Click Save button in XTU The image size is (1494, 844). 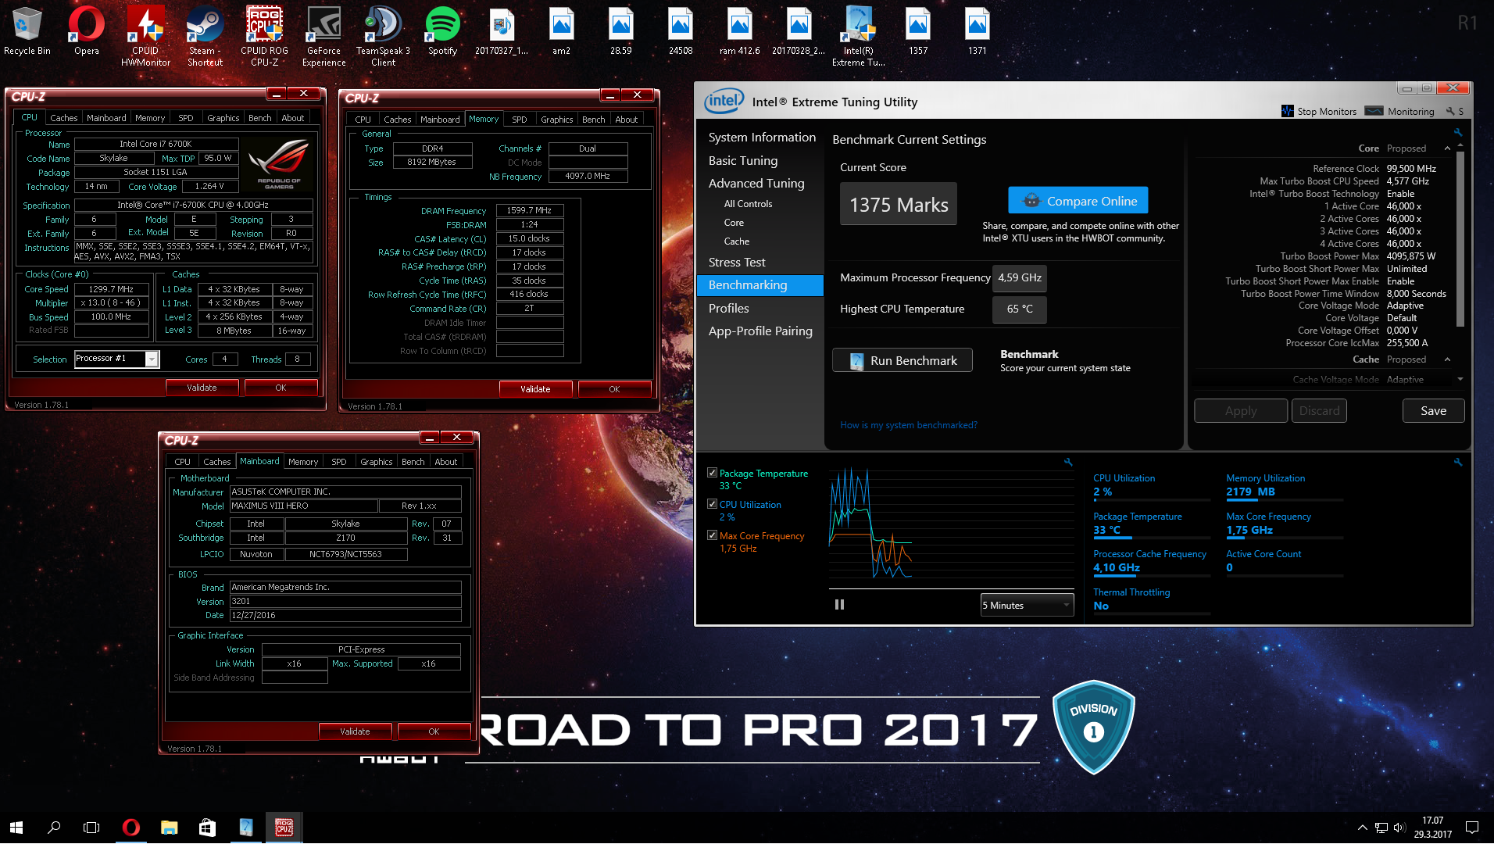tap(1433, 411)
